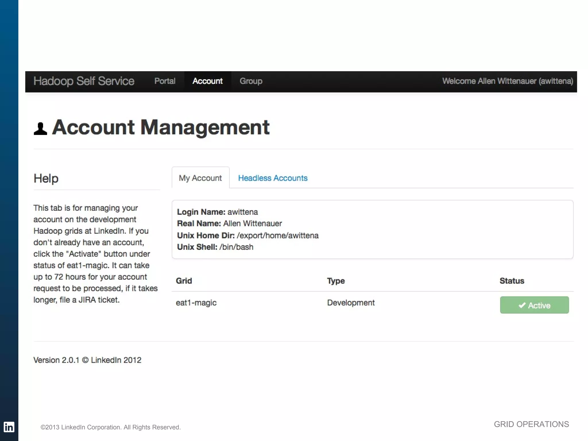
Task: Click the Version 2.0.1 © LinkedIn 2012 footer
Action: pyautogui.click(x=87, y=360)
